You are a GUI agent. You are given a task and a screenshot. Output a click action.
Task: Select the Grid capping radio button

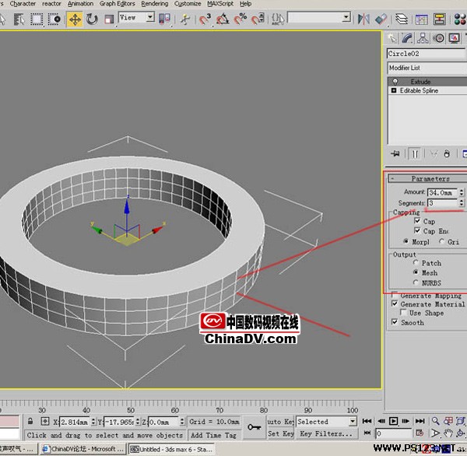441,241
